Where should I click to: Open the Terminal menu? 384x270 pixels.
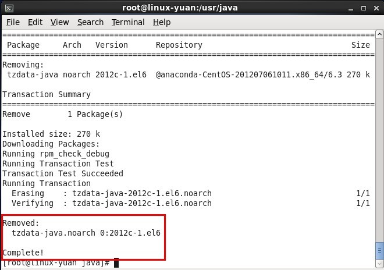(128, 22)
